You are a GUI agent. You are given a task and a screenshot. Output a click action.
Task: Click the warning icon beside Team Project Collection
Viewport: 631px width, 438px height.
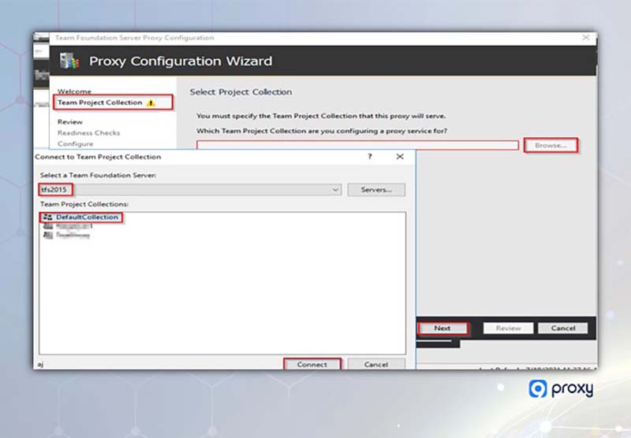[151, 103]
